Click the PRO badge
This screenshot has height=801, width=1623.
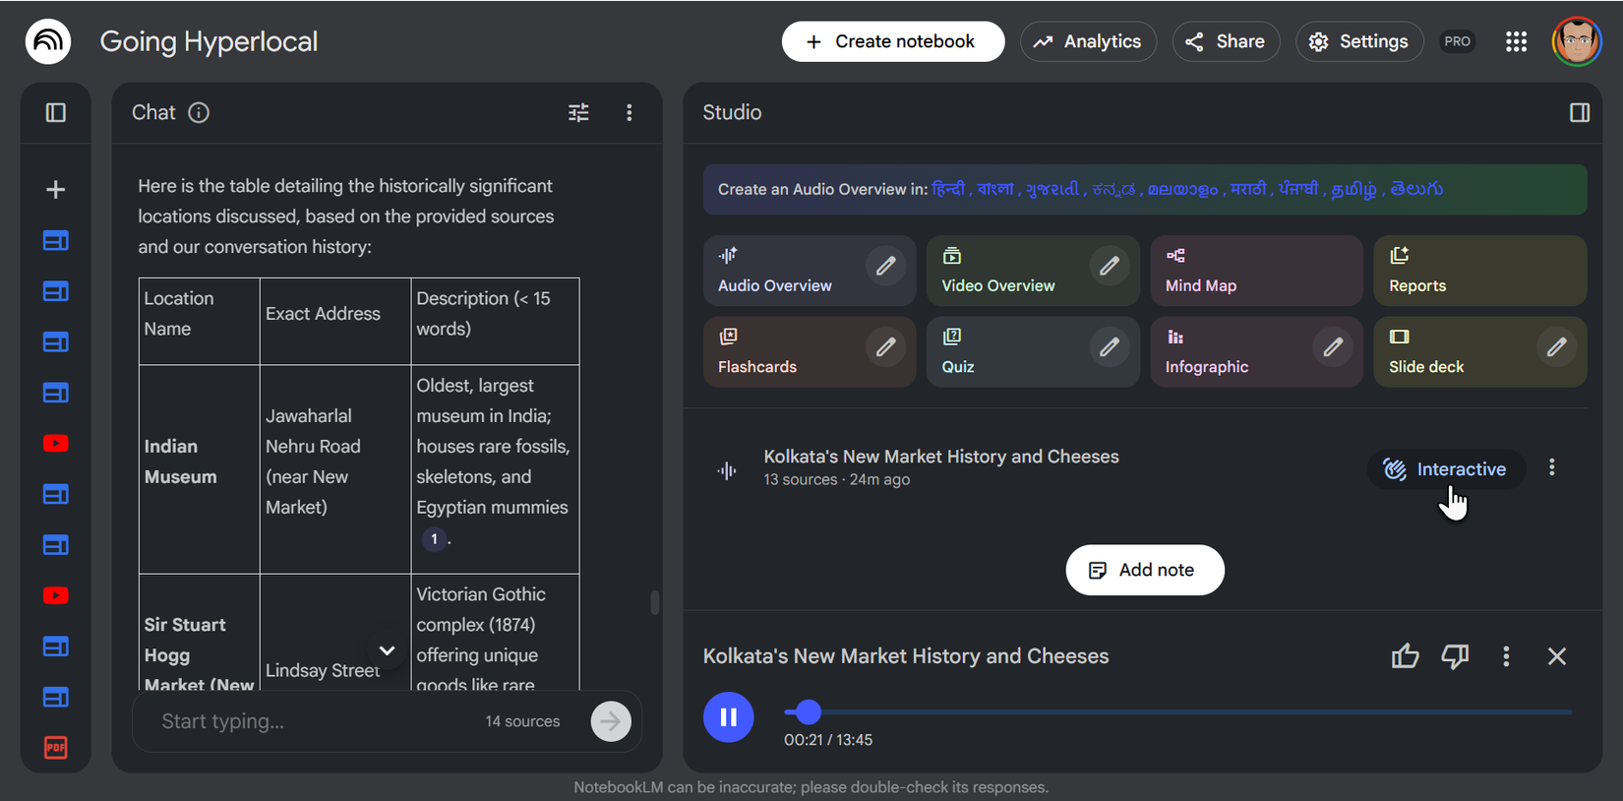1458,41
